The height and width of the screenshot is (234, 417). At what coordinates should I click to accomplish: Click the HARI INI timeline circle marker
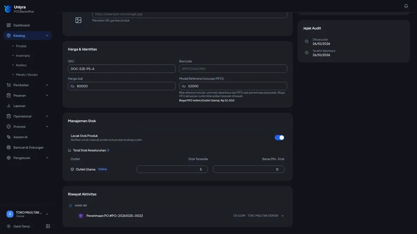click(70, 205)
